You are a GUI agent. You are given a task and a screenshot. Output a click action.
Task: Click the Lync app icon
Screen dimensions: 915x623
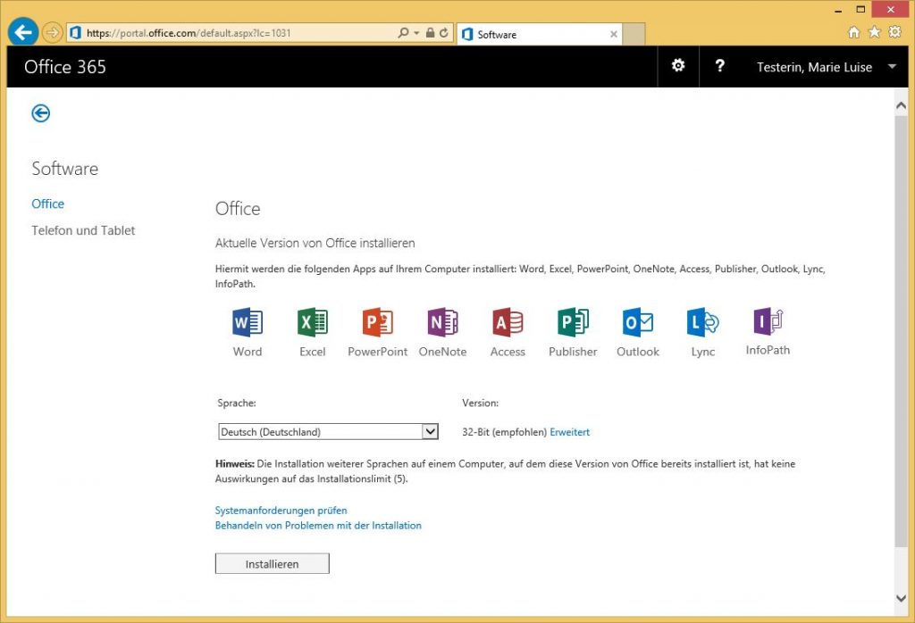point(703,322)
